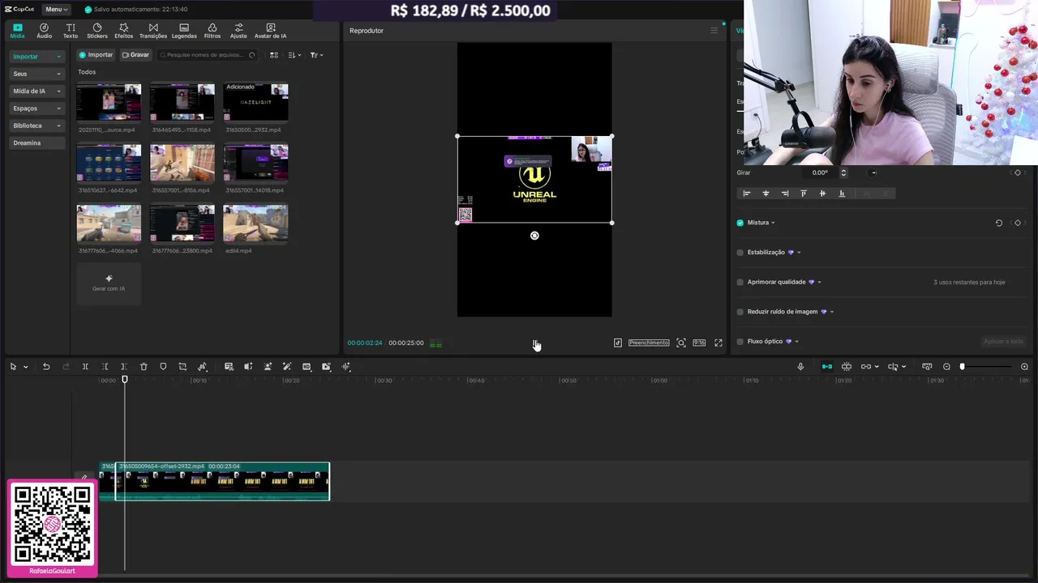Open the Efeitos tab
This screenshot has width=1038, height=583.
pos(123,31)
